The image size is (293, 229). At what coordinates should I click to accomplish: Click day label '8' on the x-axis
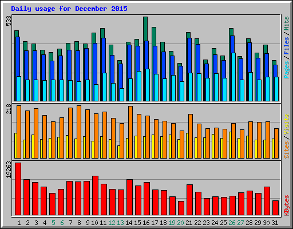pos(79,223)
